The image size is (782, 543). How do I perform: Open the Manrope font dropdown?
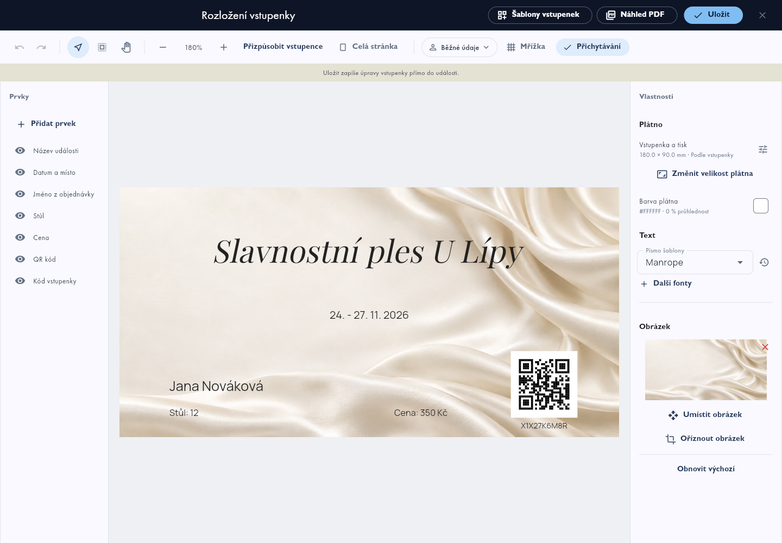pos(695,262)
